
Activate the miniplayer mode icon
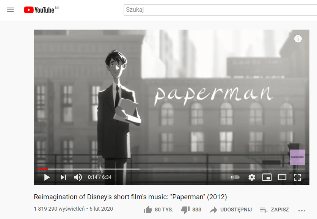point(267,177)
